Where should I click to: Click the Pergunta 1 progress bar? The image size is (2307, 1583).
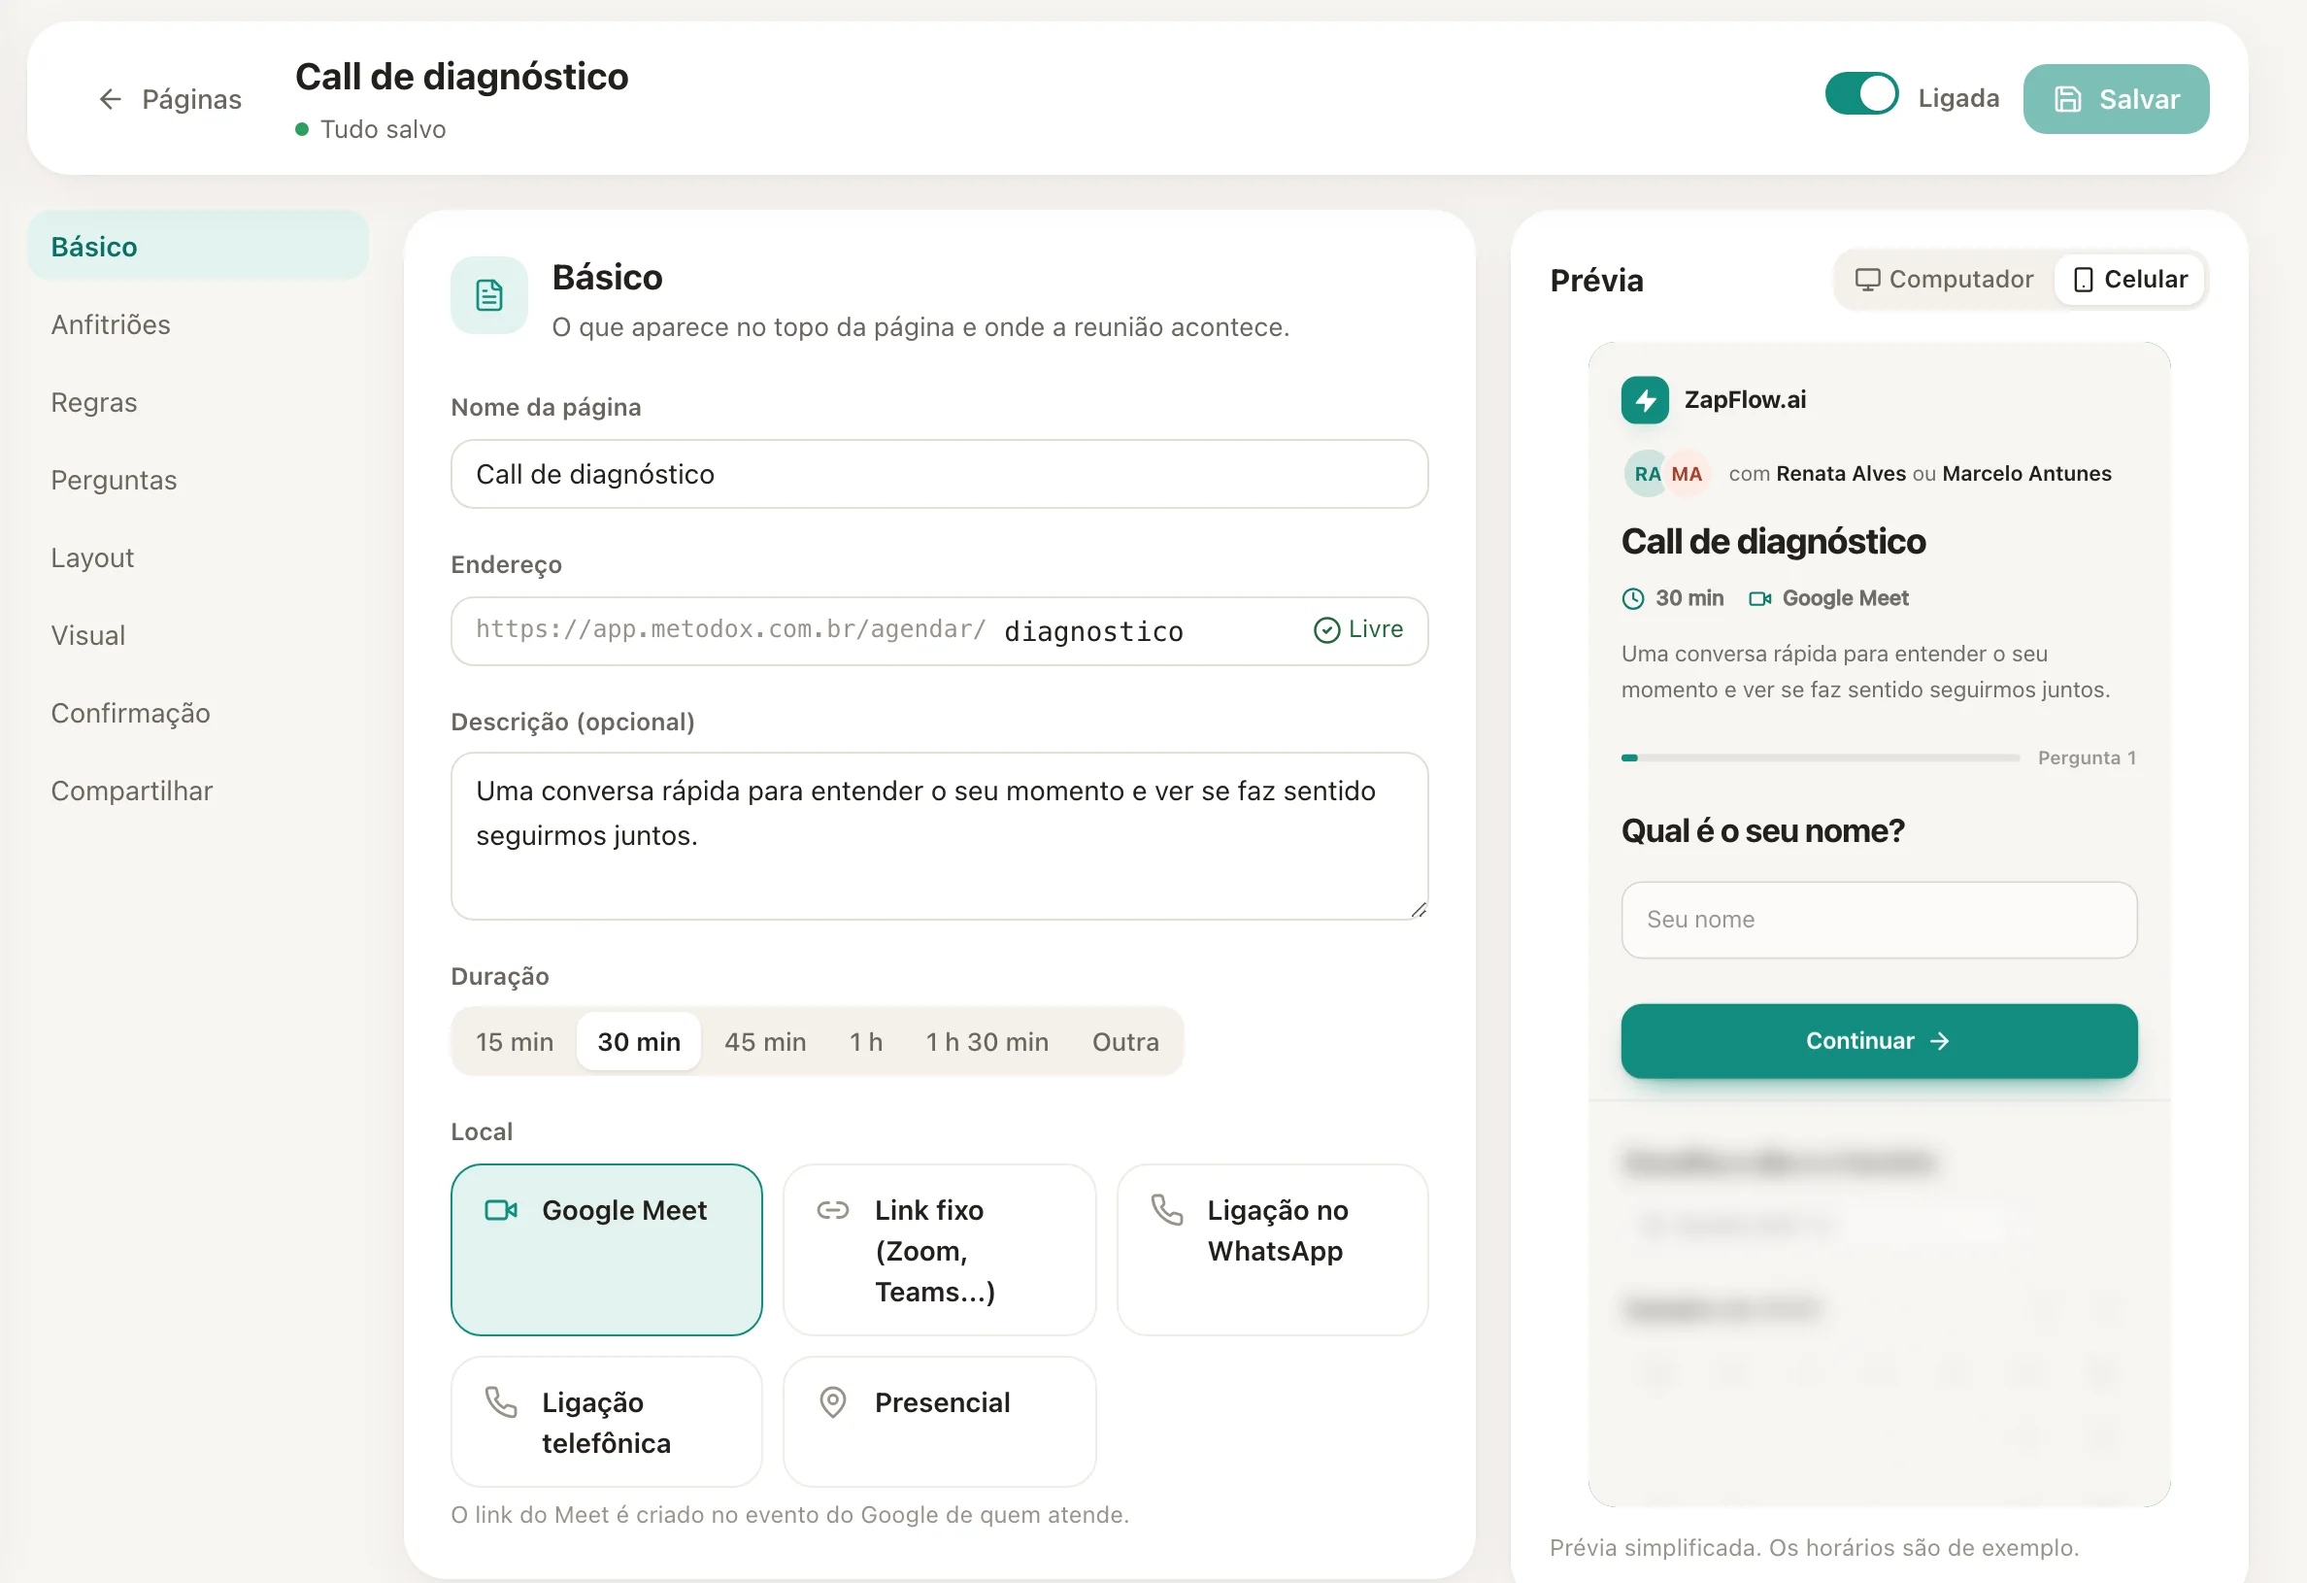pos(1820,758)
